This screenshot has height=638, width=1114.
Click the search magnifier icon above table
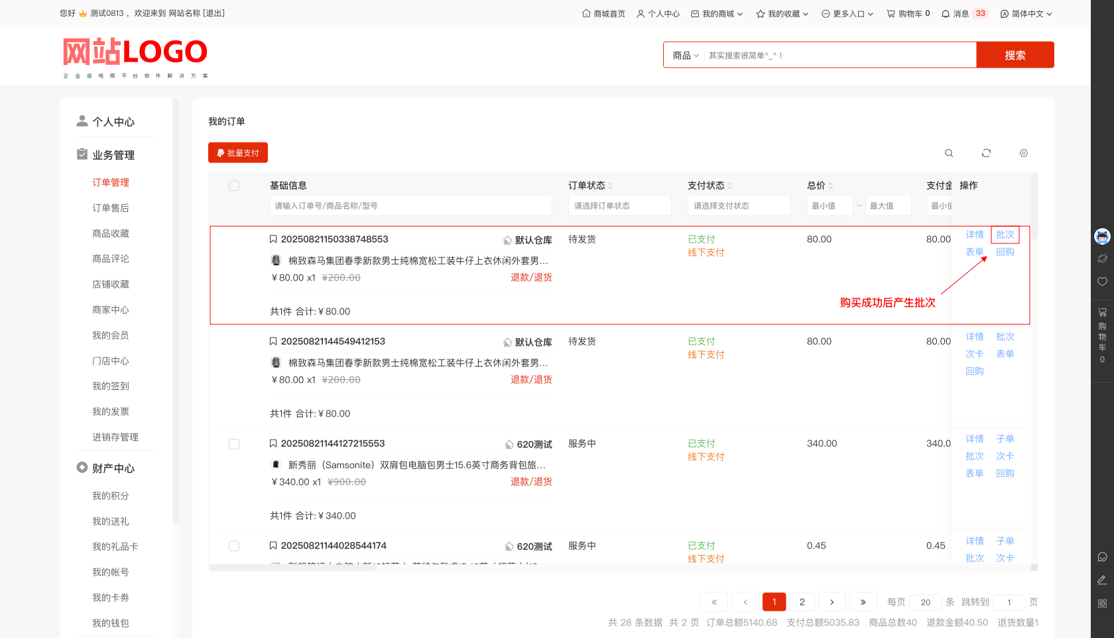(x=949, y=153)
